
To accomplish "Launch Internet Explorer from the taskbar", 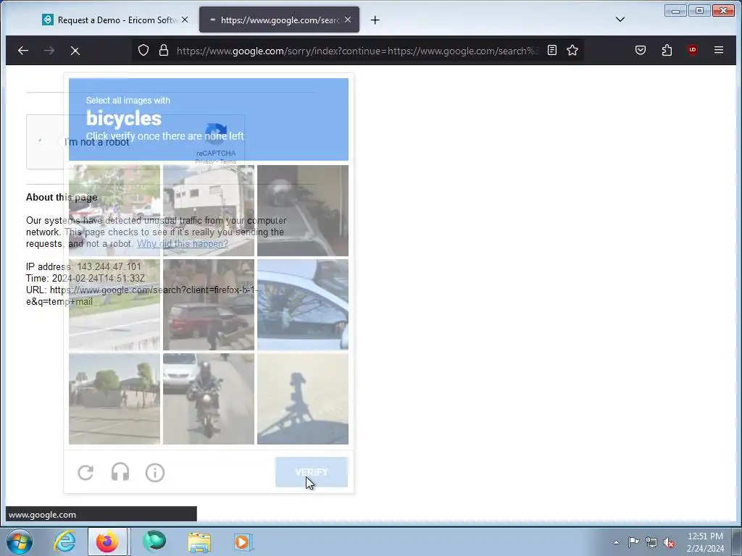I will pyautogui.click(x=64, y=542).
